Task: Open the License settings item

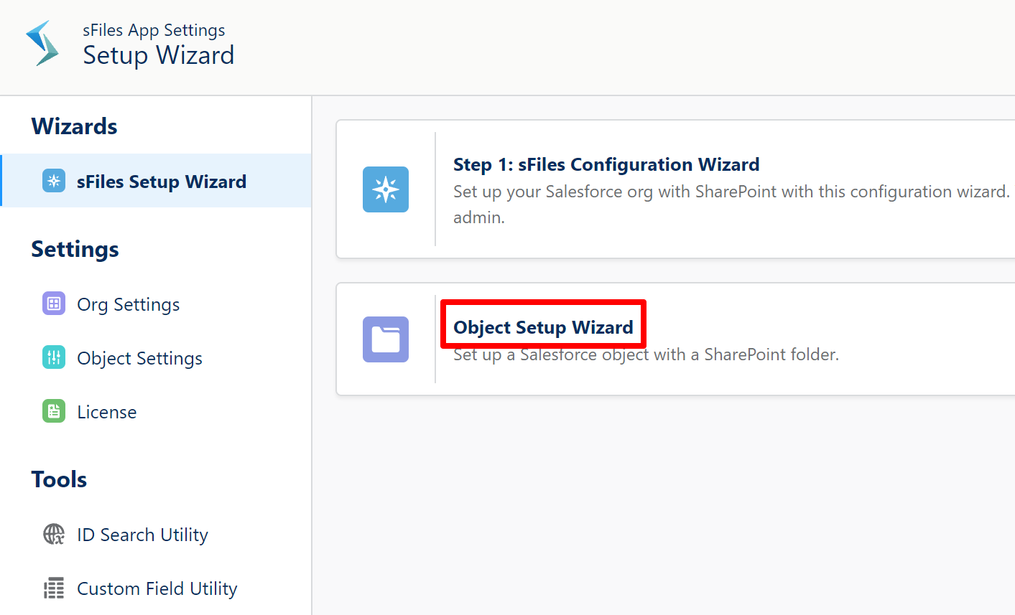Action: (x=107, y=412)
